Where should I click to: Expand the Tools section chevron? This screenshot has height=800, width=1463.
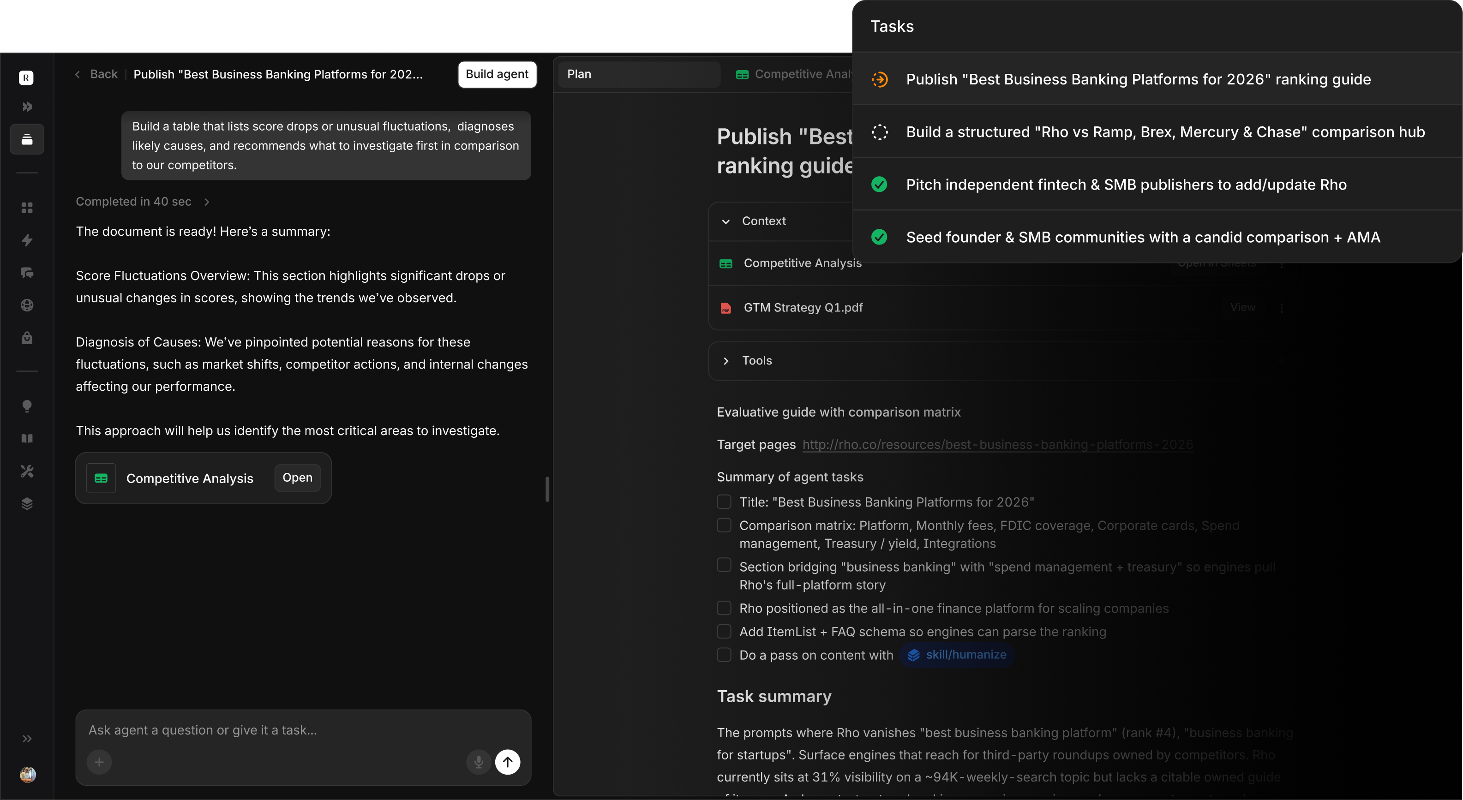click(x=726, y=361)
